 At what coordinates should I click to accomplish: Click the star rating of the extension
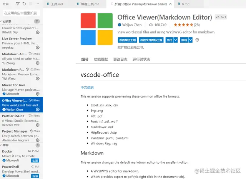183,25
